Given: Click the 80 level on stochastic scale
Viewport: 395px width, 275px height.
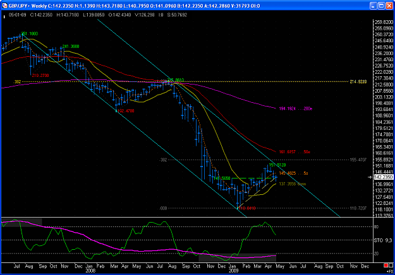Looking at the screenshot, I should pyautogui.click(x=377, y=226).
